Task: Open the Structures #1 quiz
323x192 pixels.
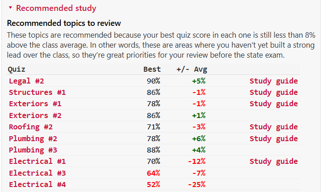Action: pos(37,93)
